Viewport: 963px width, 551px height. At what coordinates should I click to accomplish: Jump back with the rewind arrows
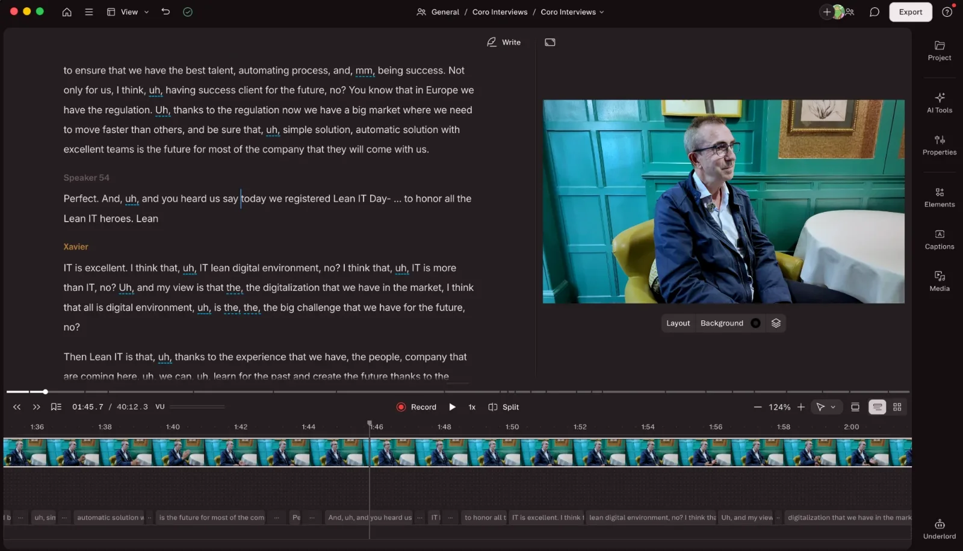pos(17,407)
